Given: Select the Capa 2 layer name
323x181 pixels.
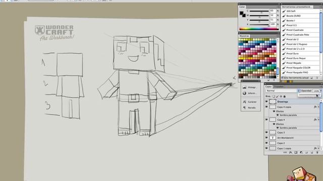Looking at the screenshot, I should point(281,143).
